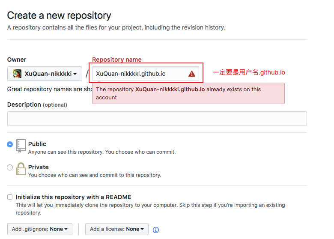Click the red warning triangle icon
The image size is (334, 239).
pos(191,74)
